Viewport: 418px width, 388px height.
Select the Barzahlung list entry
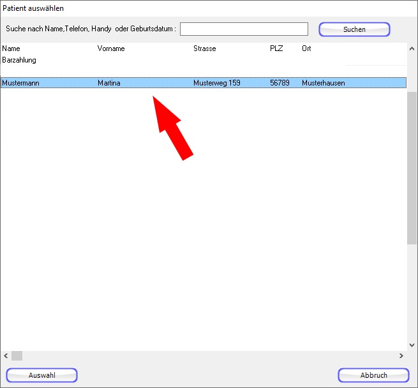click(x=19, y=60)
